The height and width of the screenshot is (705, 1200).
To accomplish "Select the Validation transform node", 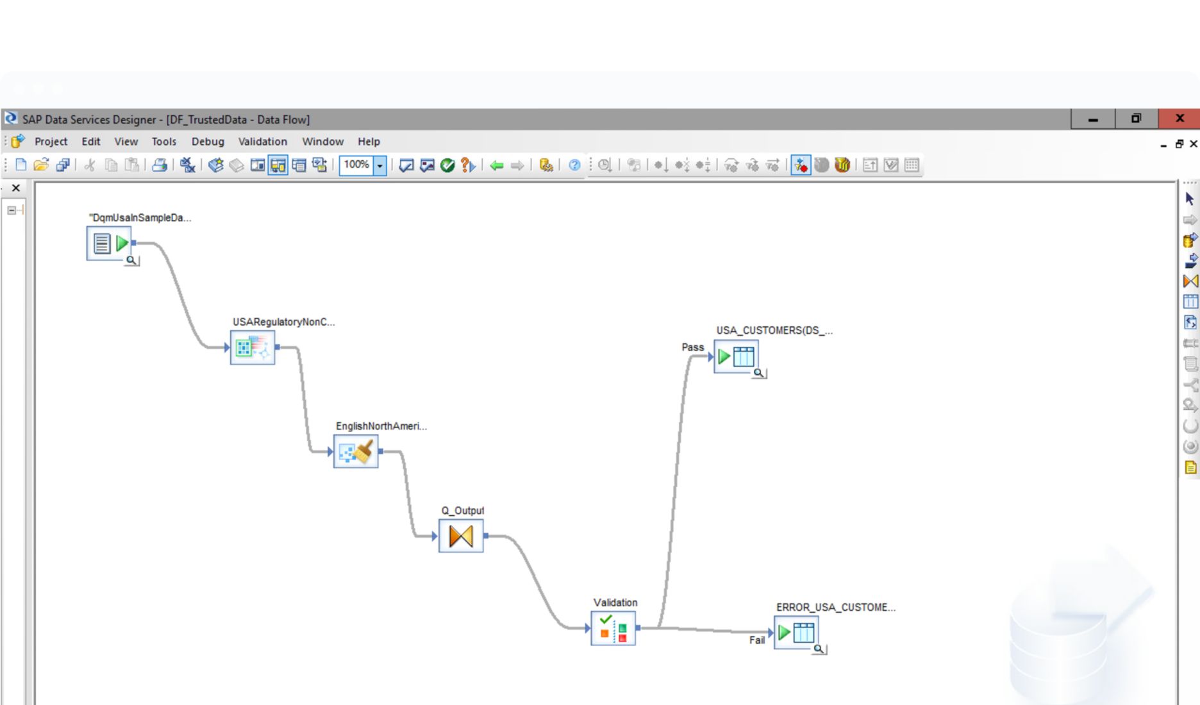I will 613,628.
